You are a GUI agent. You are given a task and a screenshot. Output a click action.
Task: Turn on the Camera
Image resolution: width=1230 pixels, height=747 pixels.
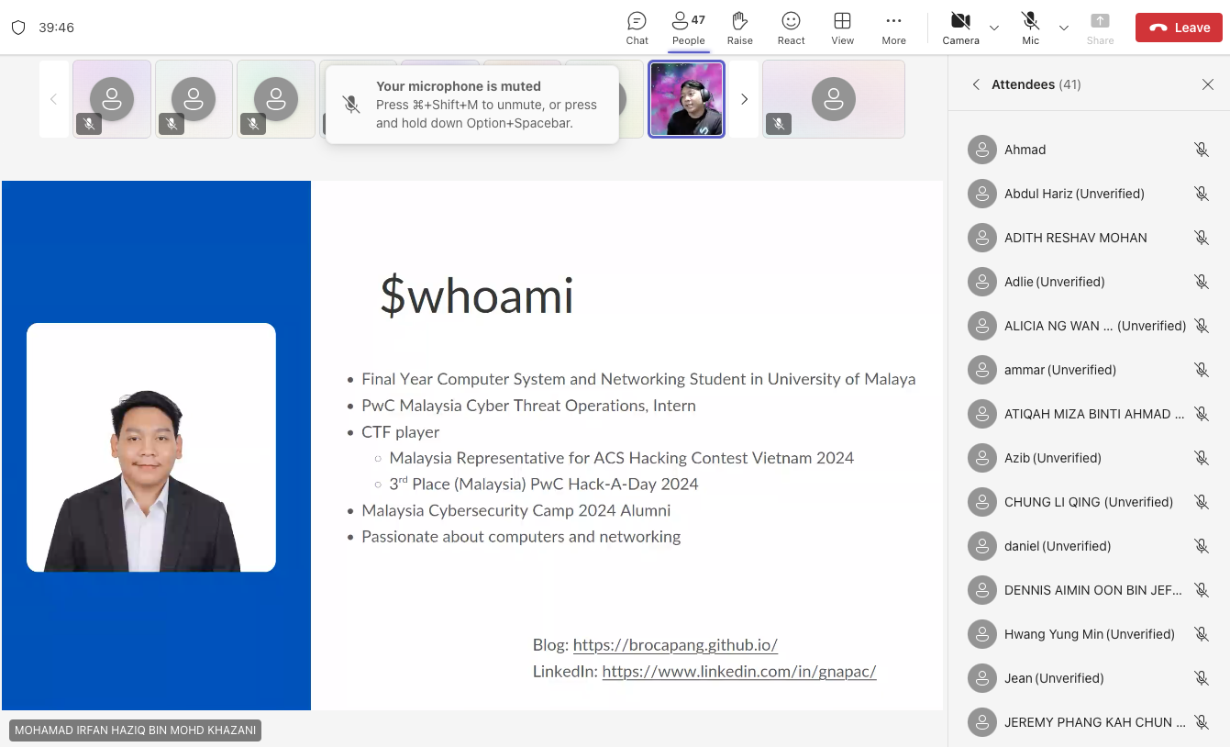960,28
